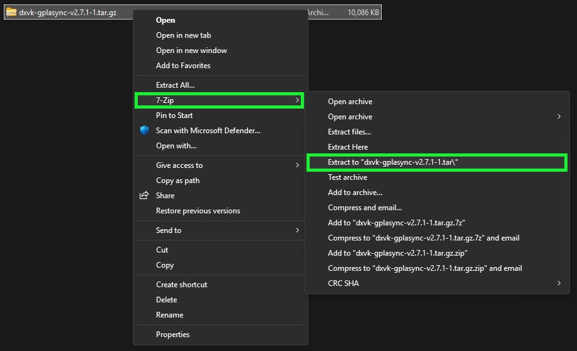Click the Share arrow icon

pos(144,196)
